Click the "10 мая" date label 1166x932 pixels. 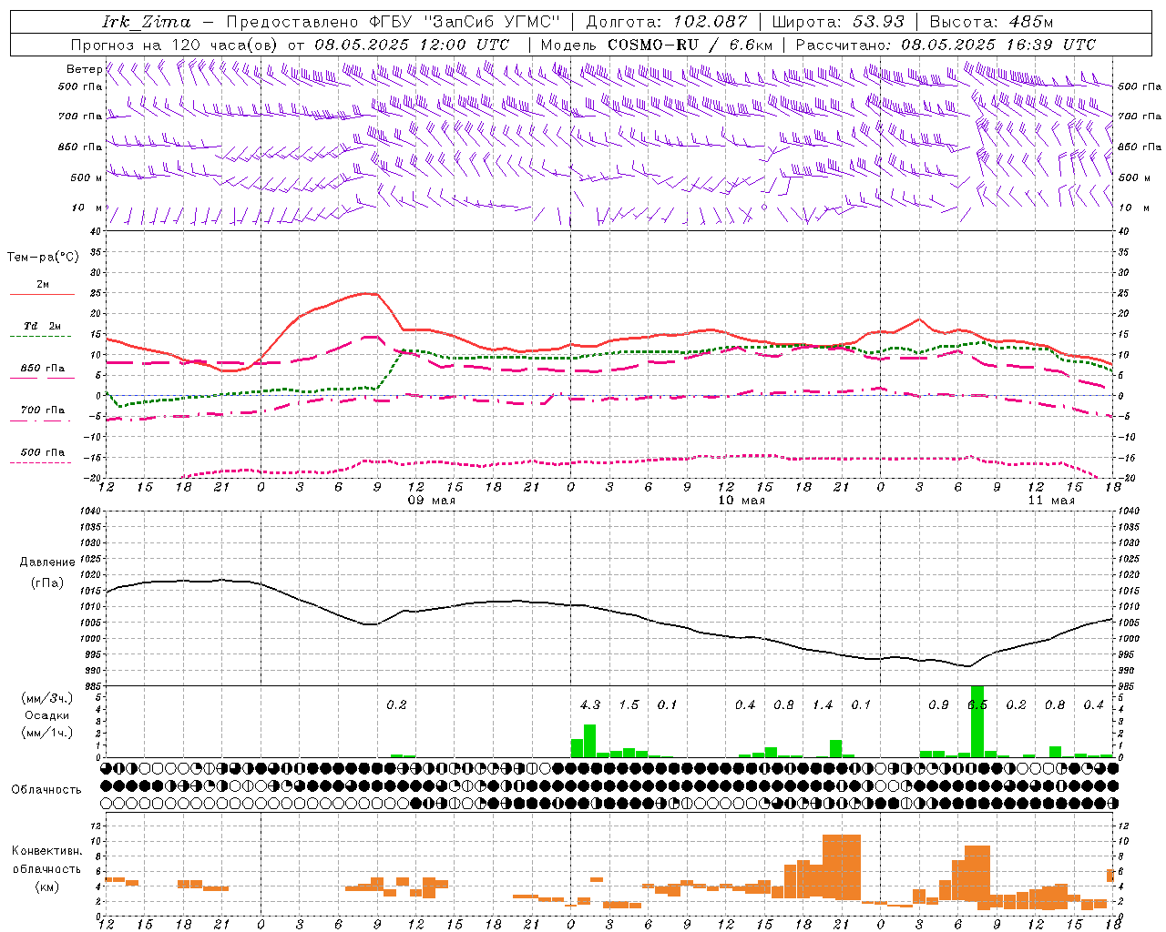pyautogui.click(x=741, y=501)
